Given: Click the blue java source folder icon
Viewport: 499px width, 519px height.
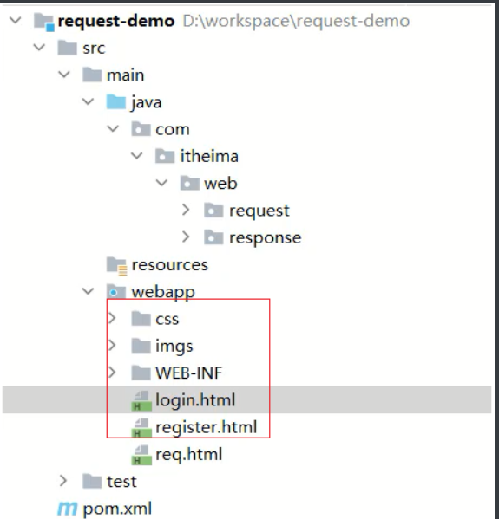Looking at the screenshot, I should coord(115,101).
